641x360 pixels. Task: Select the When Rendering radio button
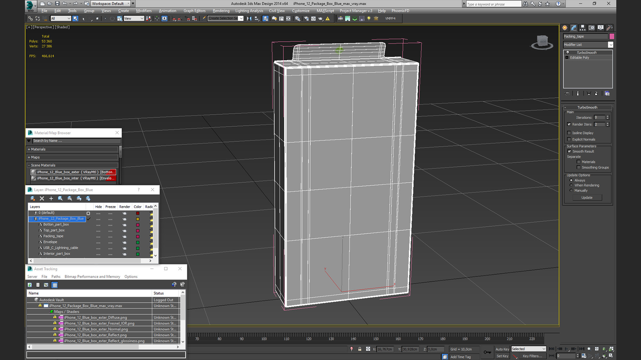(x=571, y=185)
